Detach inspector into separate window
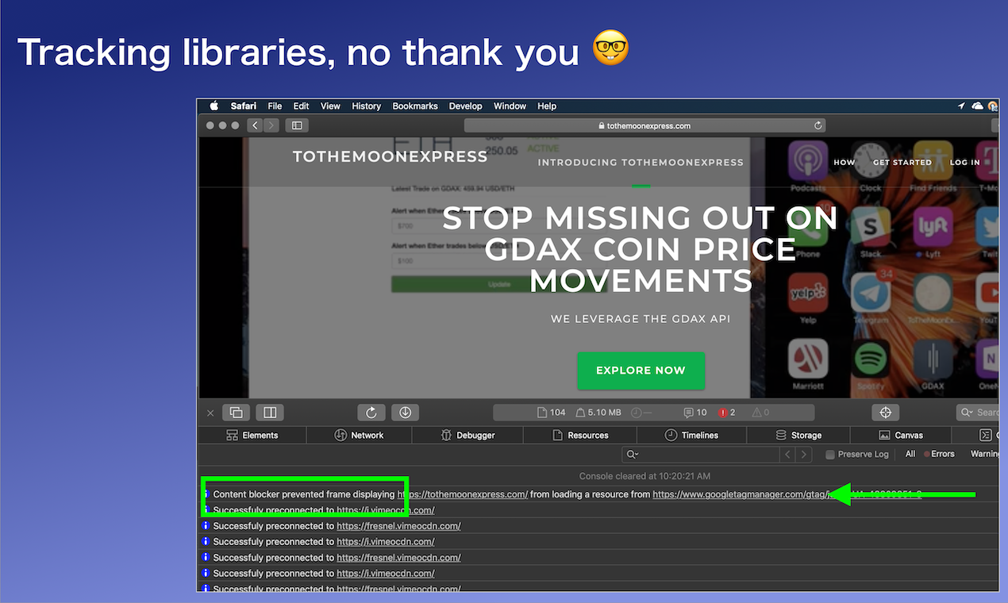1008x603 pixels. pyautogui.click(x=237, y=413)
